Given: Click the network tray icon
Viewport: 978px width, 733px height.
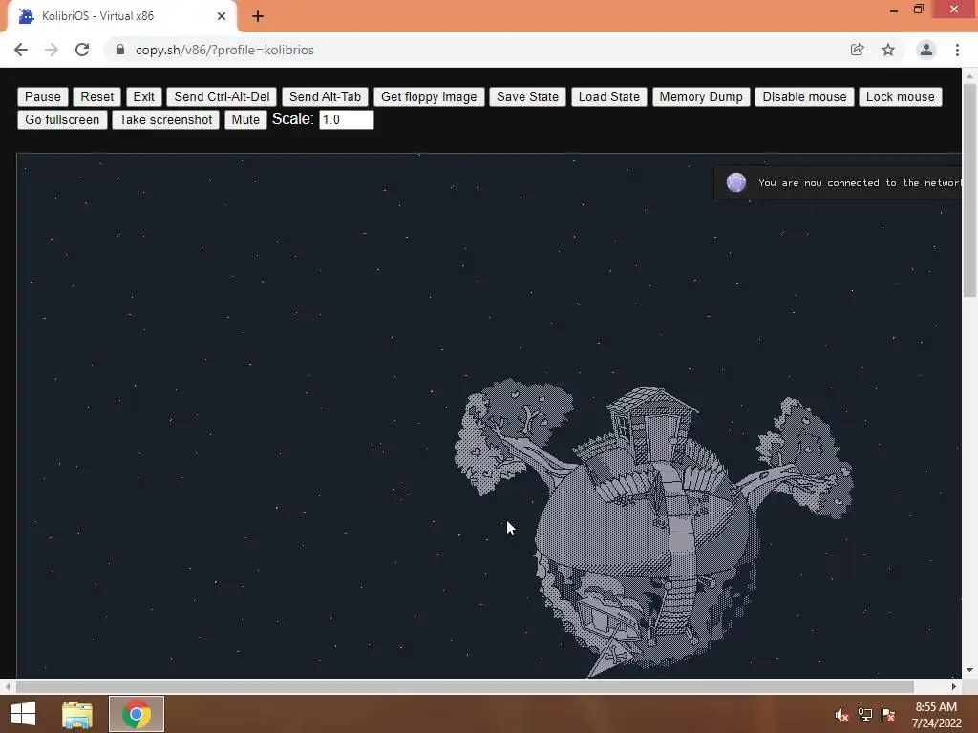Looking at the screenshot, I should tap(865, 715).
